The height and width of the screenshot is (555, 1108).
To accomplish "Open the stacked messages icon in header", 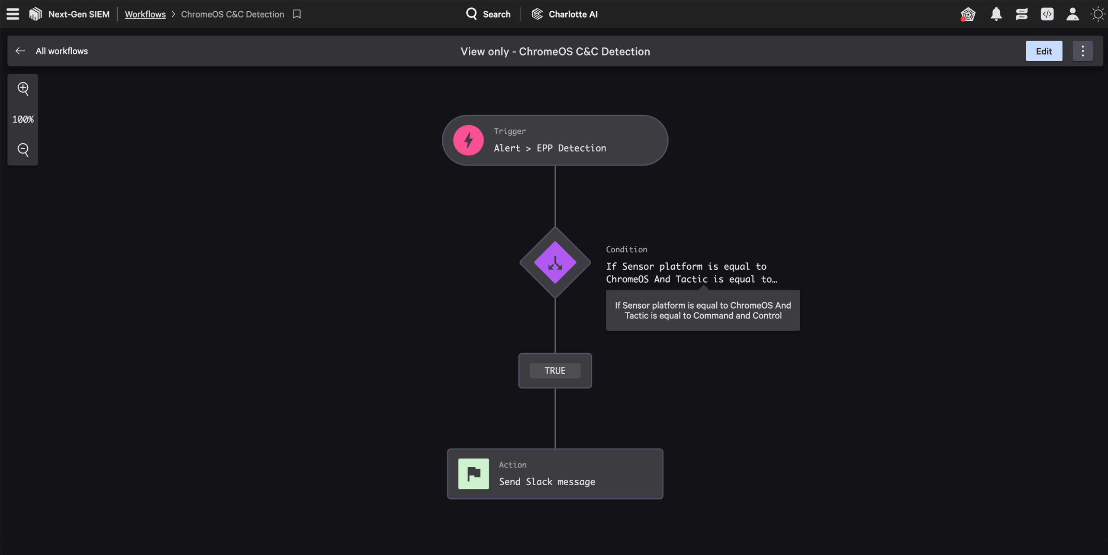I will pyautogui.click(x=1021, y=14).
